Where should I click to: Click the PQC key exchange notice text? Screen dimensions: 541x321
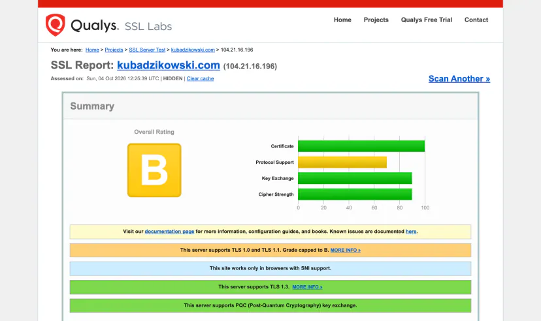[270, 305]
